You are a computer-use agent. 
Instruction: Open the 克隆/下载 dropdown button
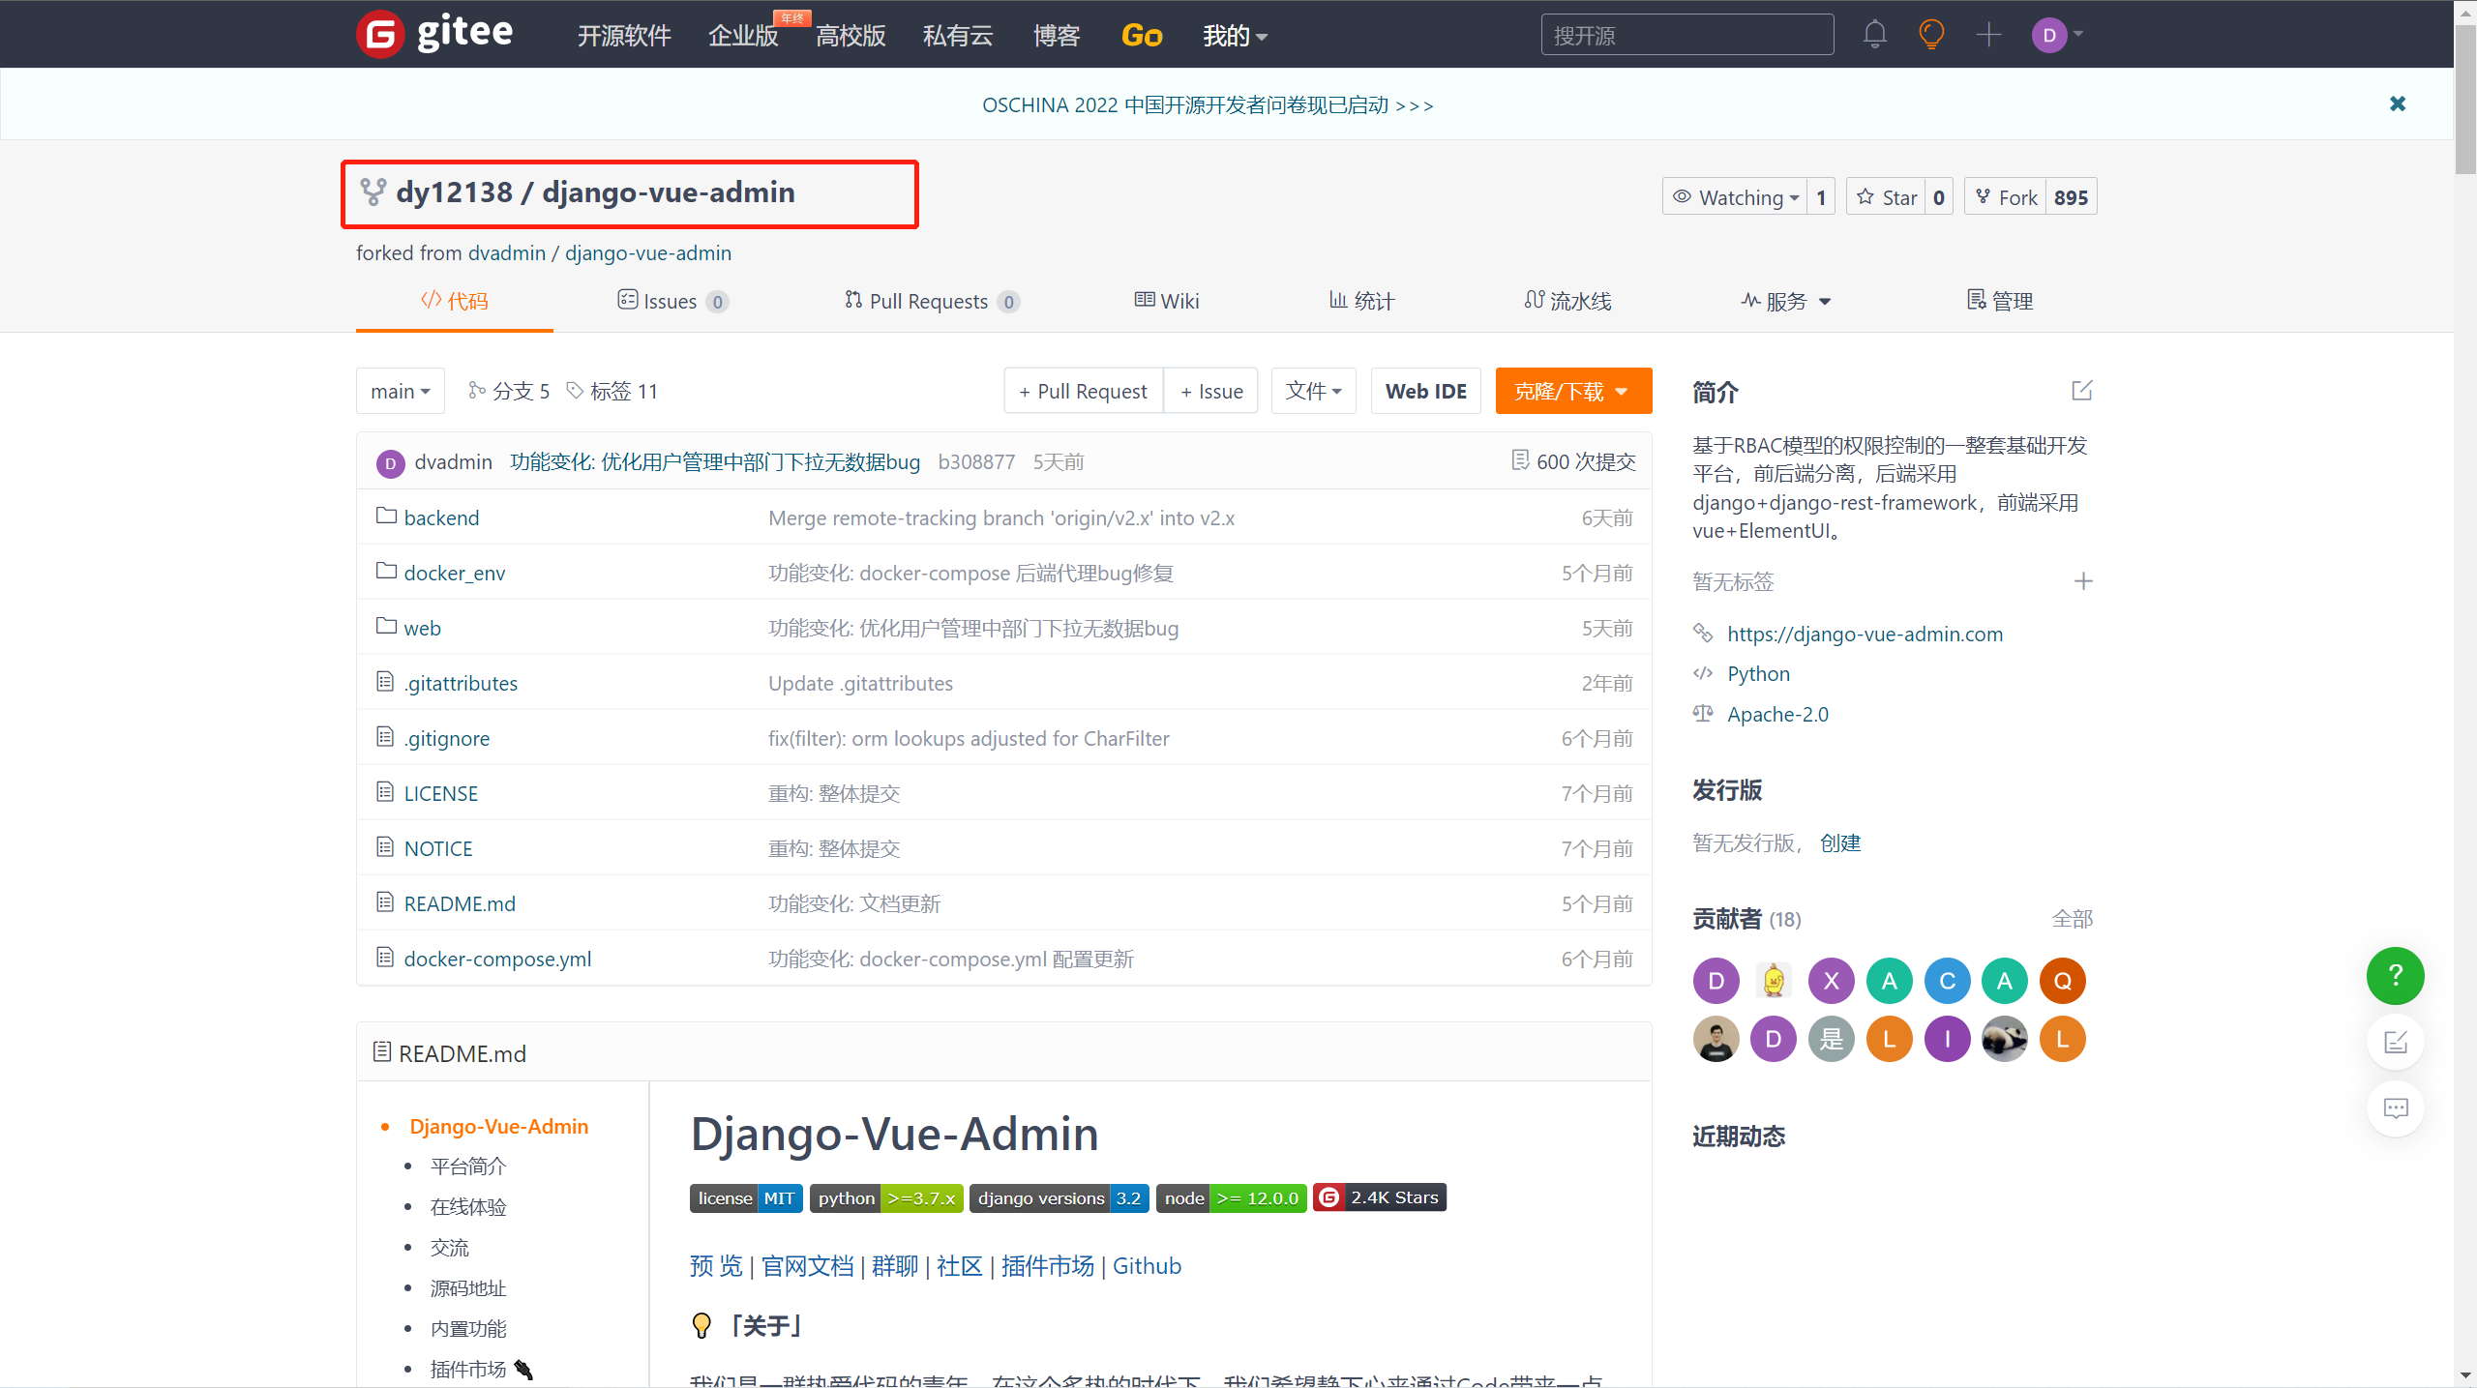pos(1572,391)
